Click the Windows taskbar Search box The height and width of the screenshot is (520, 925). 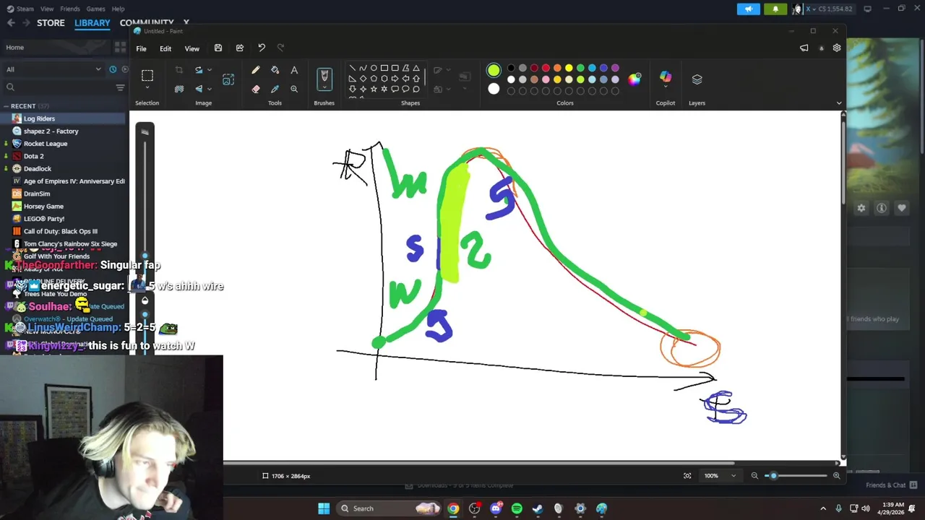click(x=389, y=508)
